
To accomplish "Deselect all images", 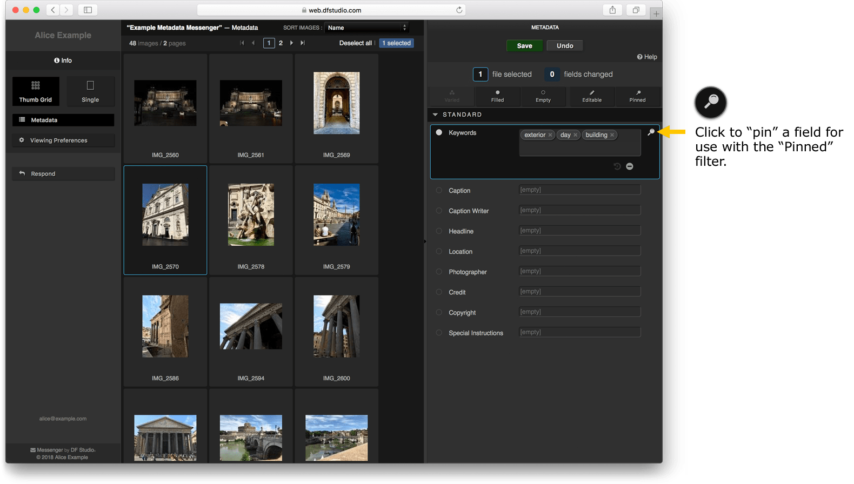I will [355, 43].
